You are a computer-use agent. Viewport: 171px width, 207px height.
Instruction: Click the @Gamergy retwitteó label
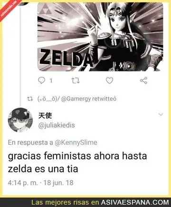89,99
